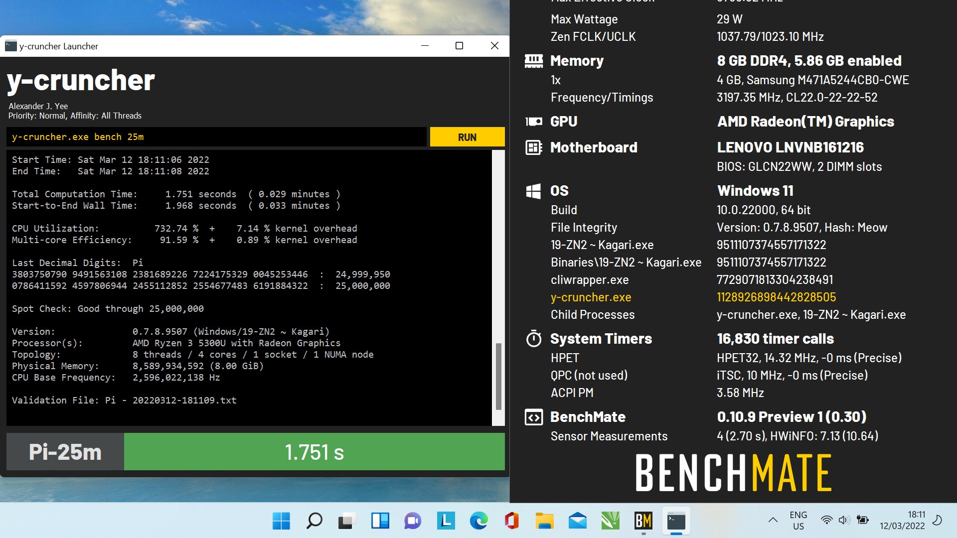Click the LENOVO LNVNB161216 motherboard name
The image size is (957, 538).
(790, 147)
